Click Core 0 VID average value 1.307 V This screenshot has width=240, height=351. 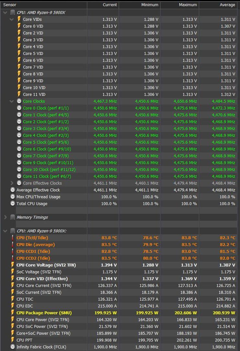(228, 26)
